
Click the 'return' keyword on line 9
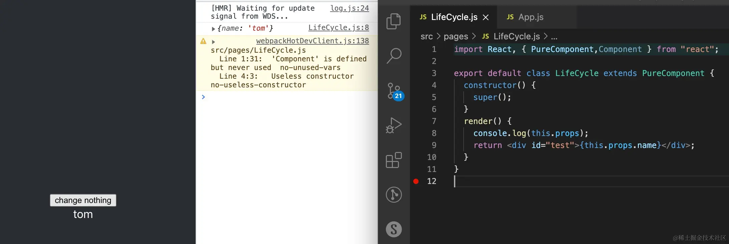[488, 145]
